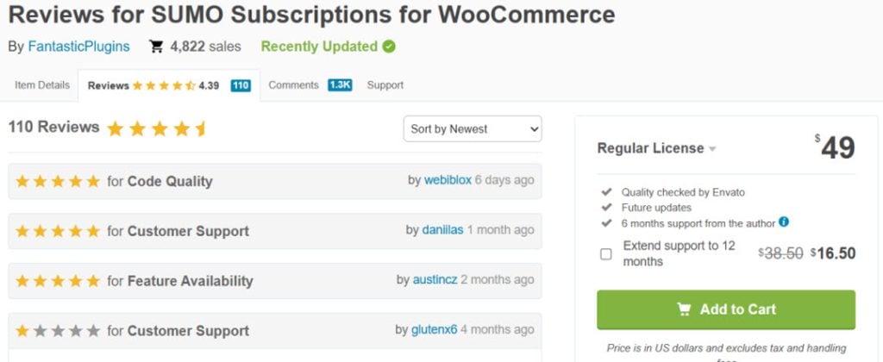Open reviewer daniilas's profile link

click(x=443, y=230)
